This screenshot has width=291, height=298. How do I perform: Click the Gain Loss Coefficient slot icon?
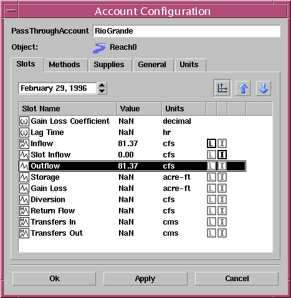click(x=24, y=121)
